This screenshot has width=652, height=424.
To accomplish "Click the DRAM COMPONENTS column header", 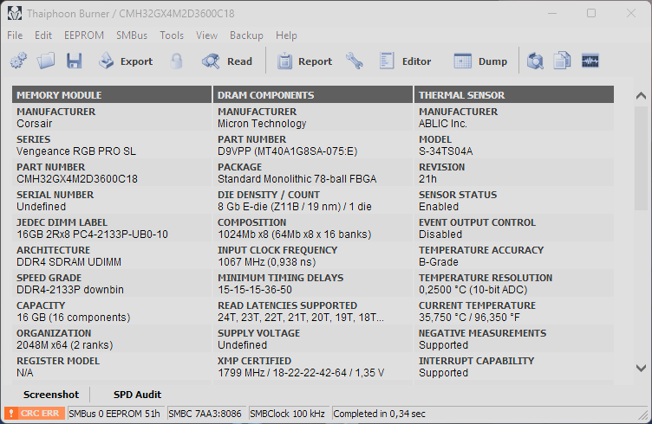I will [313, 95].
